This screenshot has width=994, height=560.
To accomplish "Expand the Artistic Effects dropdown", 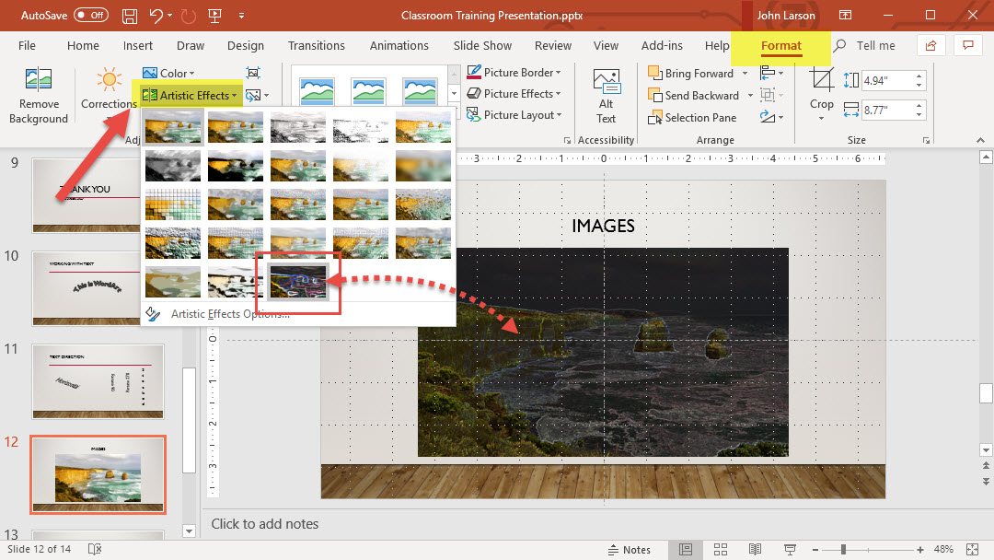I will tap(191, 95).
